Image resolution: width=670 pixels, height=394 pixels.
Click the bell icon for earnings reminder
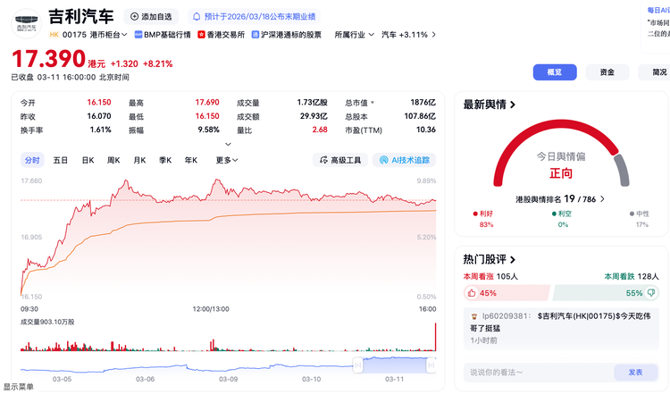click(x=197, y=16)
